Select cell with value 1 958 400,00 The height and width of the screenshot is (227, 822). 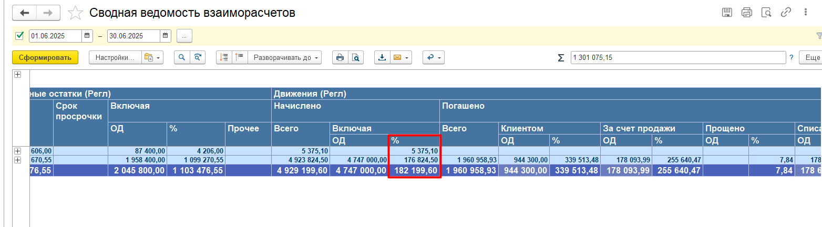click(x=137, y=160)
